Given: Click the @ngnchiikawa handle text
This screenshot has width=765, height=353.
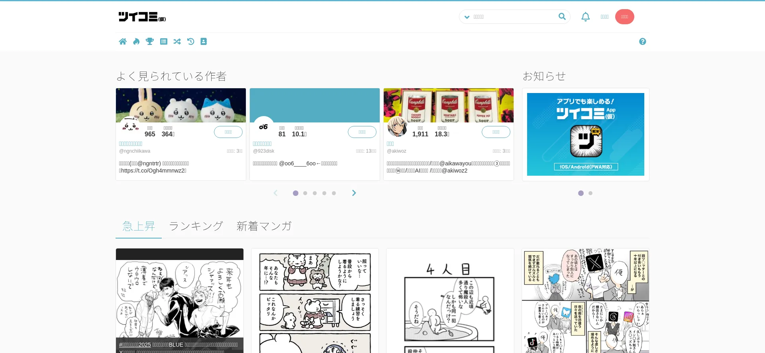Looking at the screenshot, I should tap(135, 151).
